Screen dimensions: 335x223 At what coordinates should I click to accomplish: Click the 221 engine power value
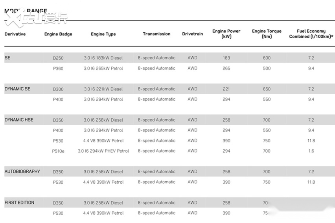226,89
